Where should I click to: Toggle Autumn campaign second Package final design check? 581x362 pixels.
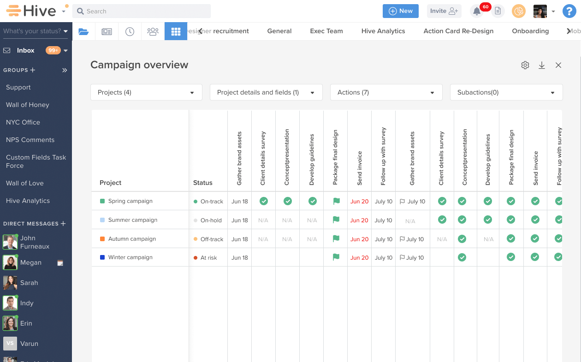pyautogui.click(x=511, y=239)
